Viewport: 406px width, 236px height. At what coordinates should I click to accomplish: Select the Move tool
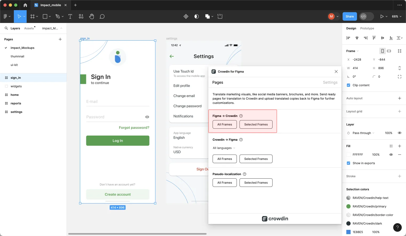[19, 17]
